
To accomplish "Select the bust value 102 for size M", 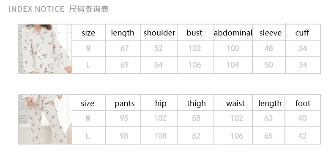I will click(194, 48).
